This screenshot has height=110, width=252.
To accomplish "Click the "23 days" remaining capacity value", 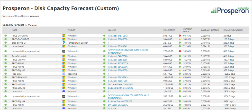I will [x=227, y=36].
